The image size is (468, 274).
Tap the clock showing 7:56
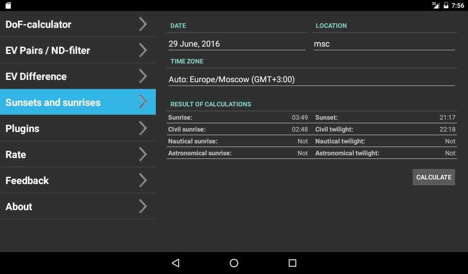tap(457, 5)
